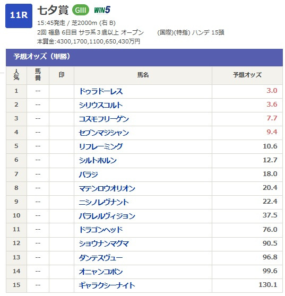Screen dimensions: 285x296
Task: Select horse セブンマジシャン
Action: coord(104,133)
